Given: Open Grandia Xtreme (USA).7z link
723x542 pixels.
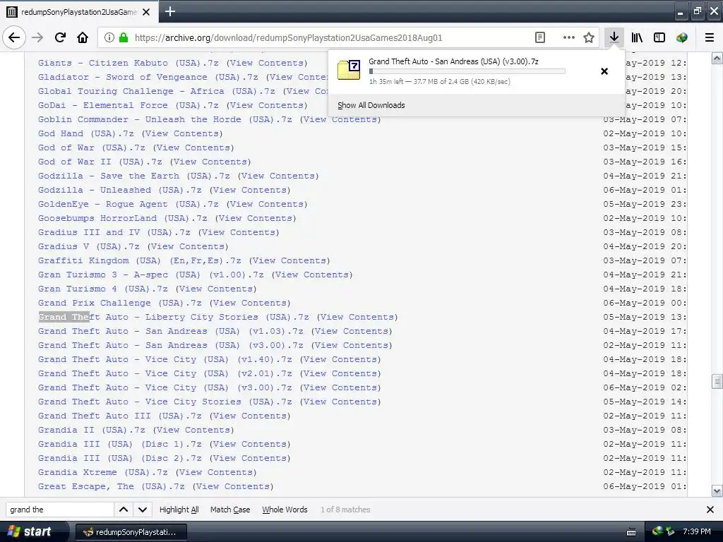Looking at the screenshot, I should coord(103,472).
